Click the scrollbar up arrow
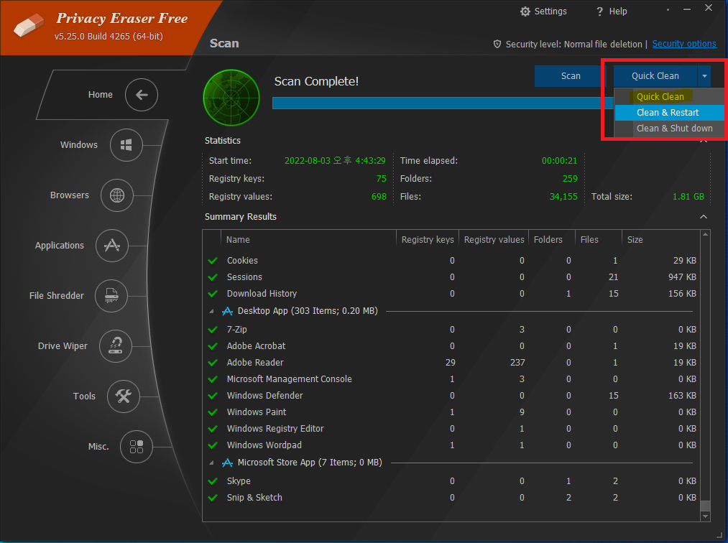The image size is (728, 543). [x=705, y=234]
